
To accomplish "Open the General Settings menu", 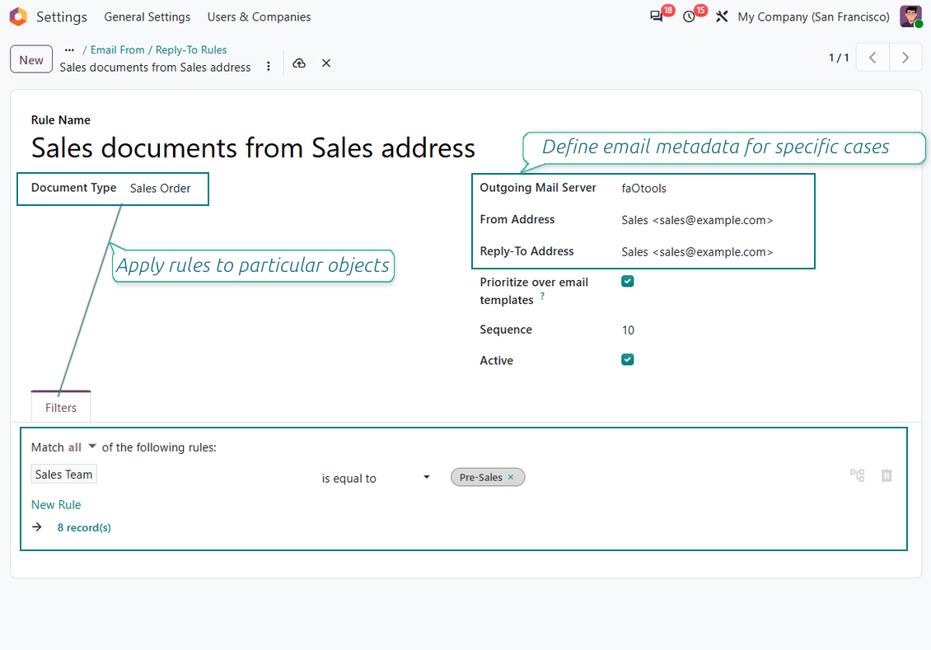I will click(147, 16).
